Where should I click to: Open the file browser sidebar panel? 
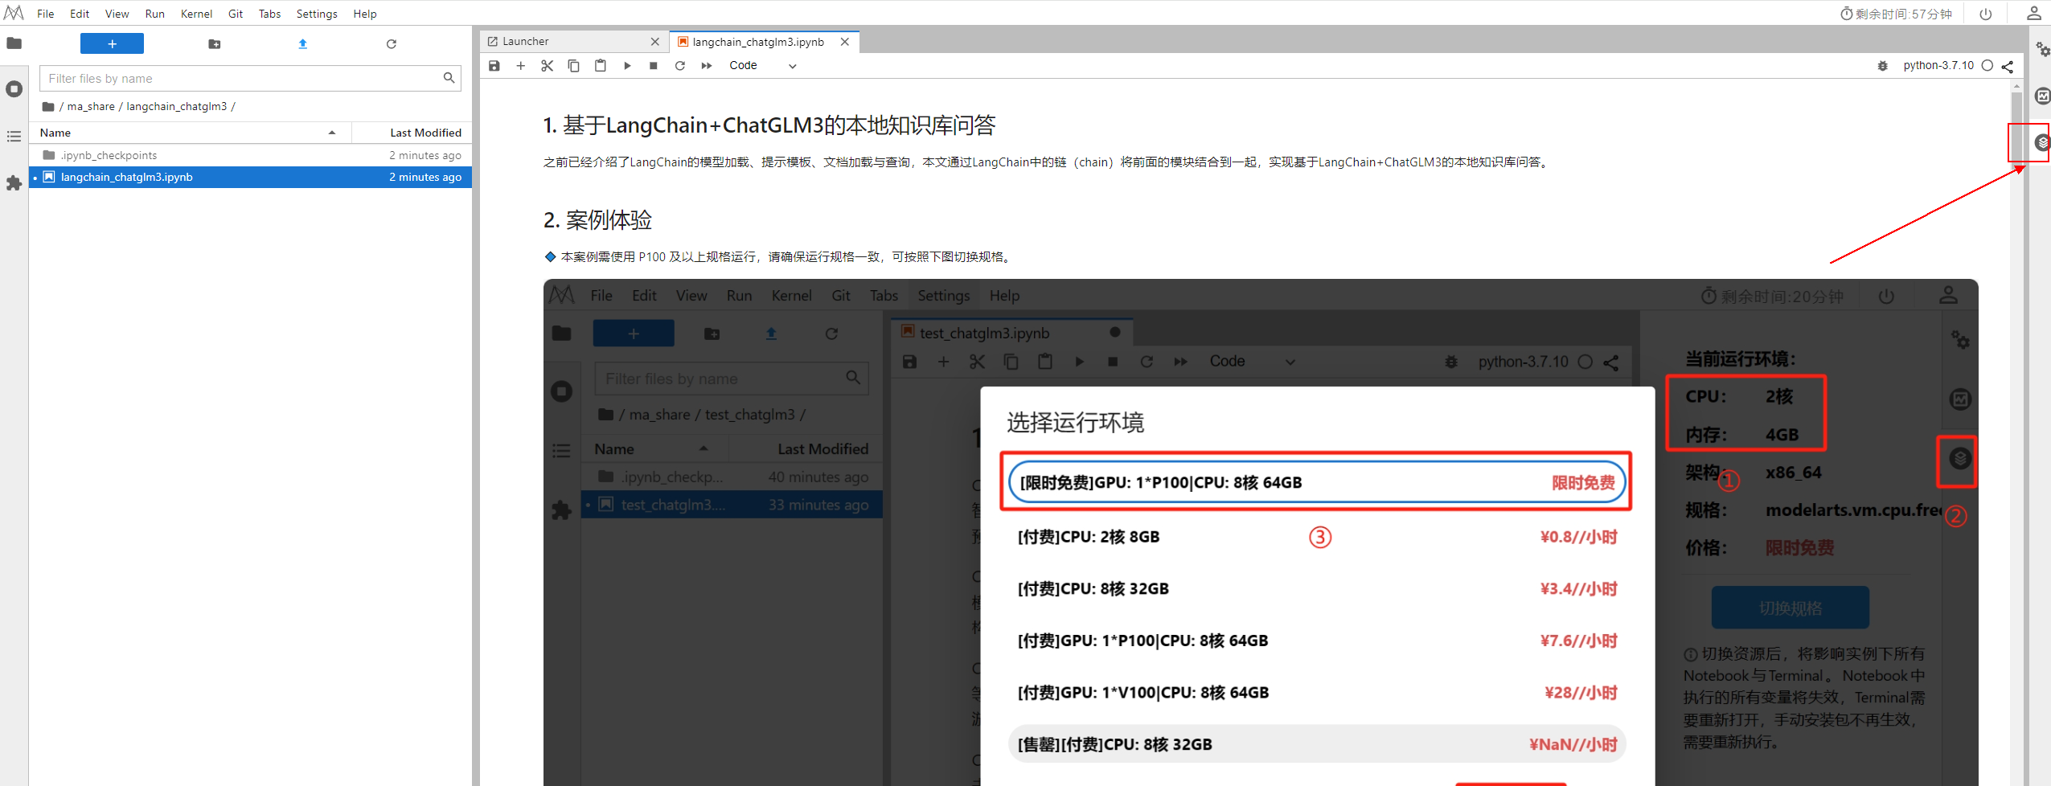click(14, 43)
